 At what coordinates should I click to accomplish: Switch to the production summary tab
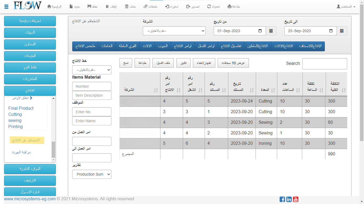coord(85,46)
